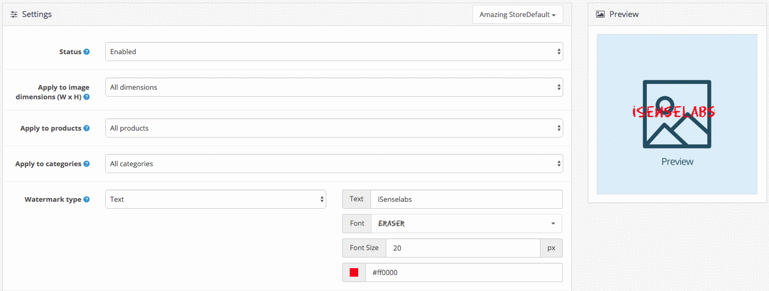Open the Watermark type dropdown showing Text
Viewport: 769px width, 291px height.
point(216,199)
